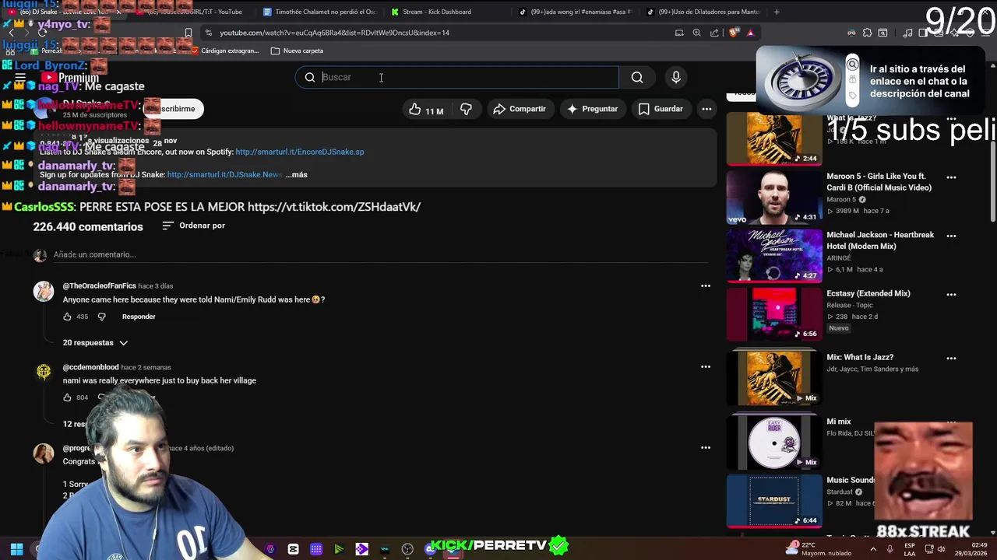Open Ecstasy (Extended Mix) thumbnail
Screen dimensions: 997x560
[x=774, y=314]
